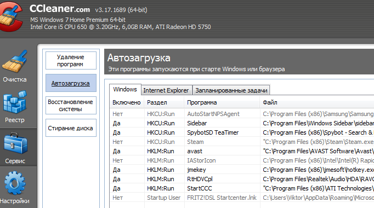Click Да in the Sidebar row
Image resolution: width=374 pixels, height=208 pixels.
pyautogui.click(x=116, y=123)
